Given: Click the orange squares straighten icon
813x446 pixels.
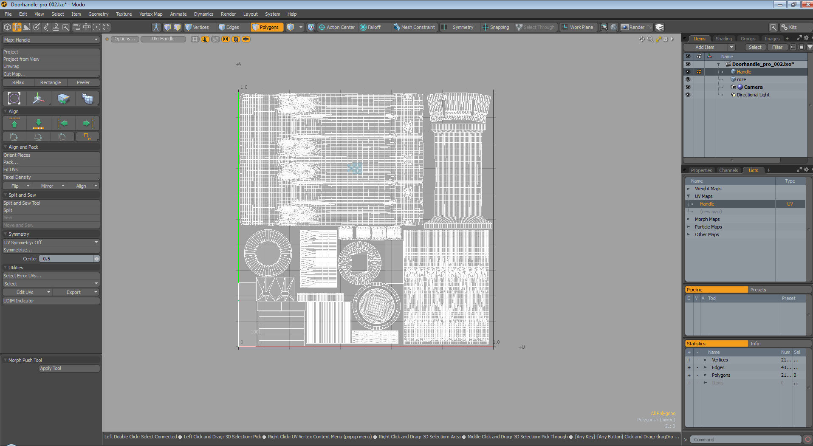Looking at the screenshot, I should point(87,136).
